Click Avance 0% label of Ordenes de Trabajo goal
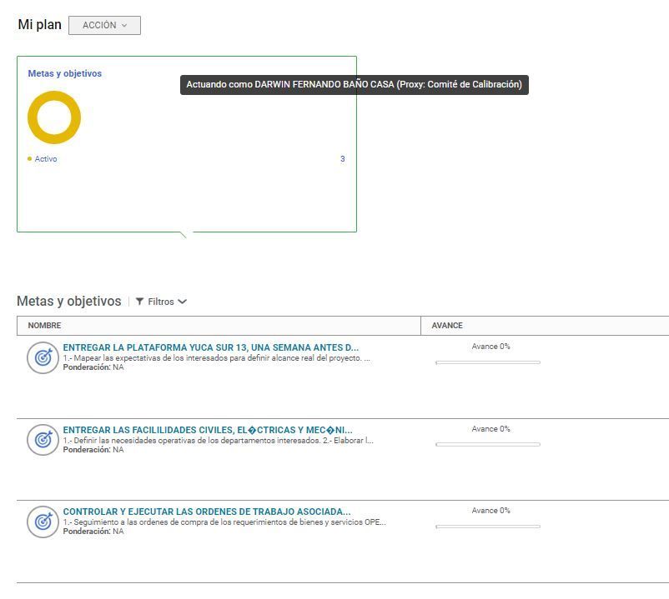The image size is (669, 599). click(x=490, y=511)
